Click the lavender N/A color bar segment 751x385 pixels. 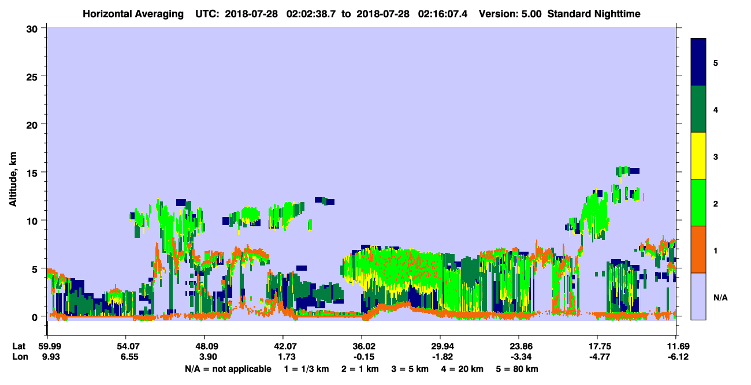click(x=698, y=296)
